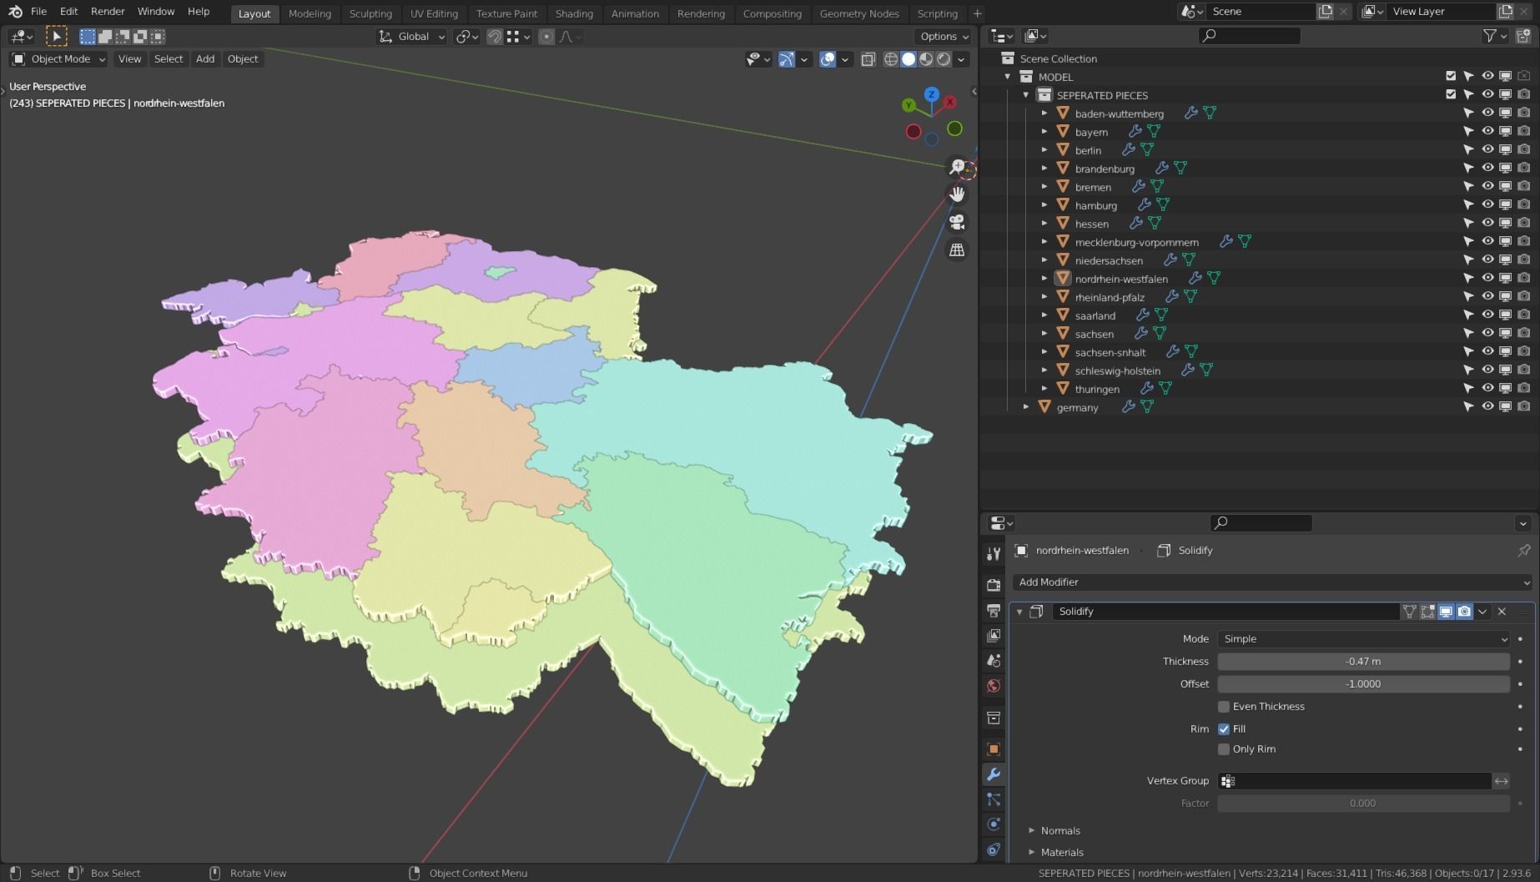Hide sachsen object in viewport
Viewport: 1540px width, 882px height.
click(x=1487, y=334)
